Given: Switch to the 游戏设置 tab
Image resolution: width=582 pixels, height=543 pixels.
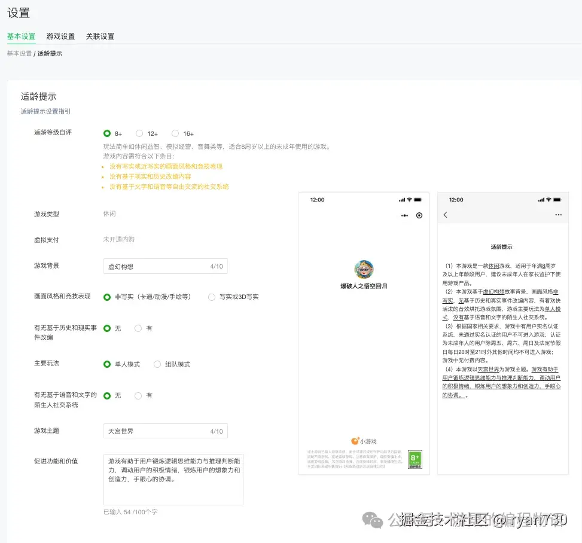Looking at the screenshot, I should click(x=61, y=36).
